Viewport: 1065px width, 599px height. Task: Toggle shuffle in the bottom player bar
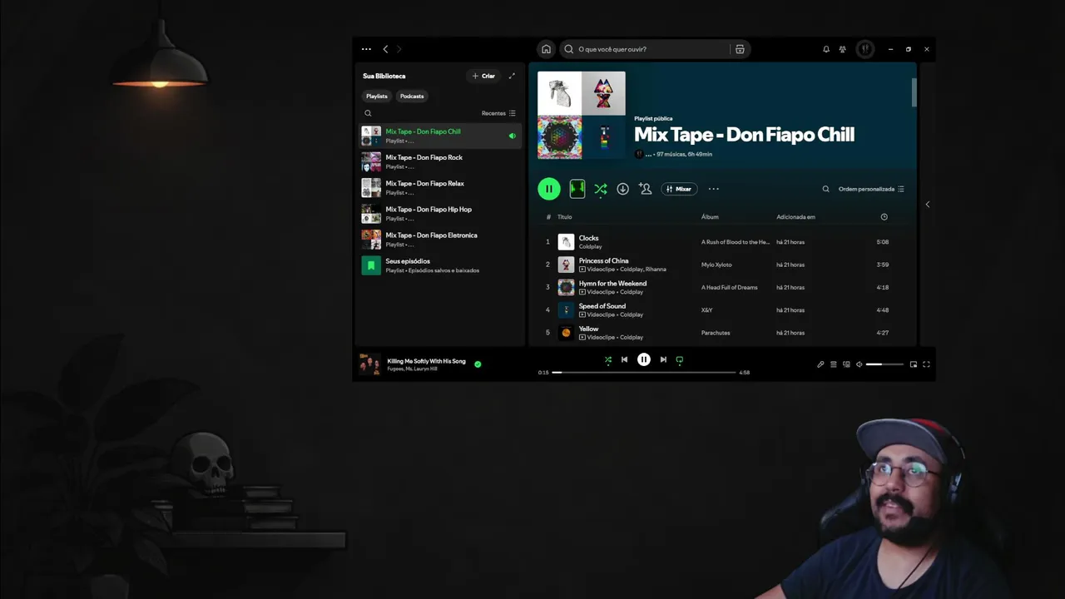click(608, 359)
